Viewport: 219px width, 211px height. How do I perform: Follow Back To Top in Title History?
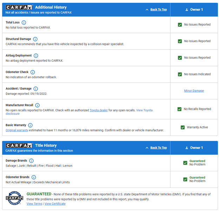click(x=159, y=148)
